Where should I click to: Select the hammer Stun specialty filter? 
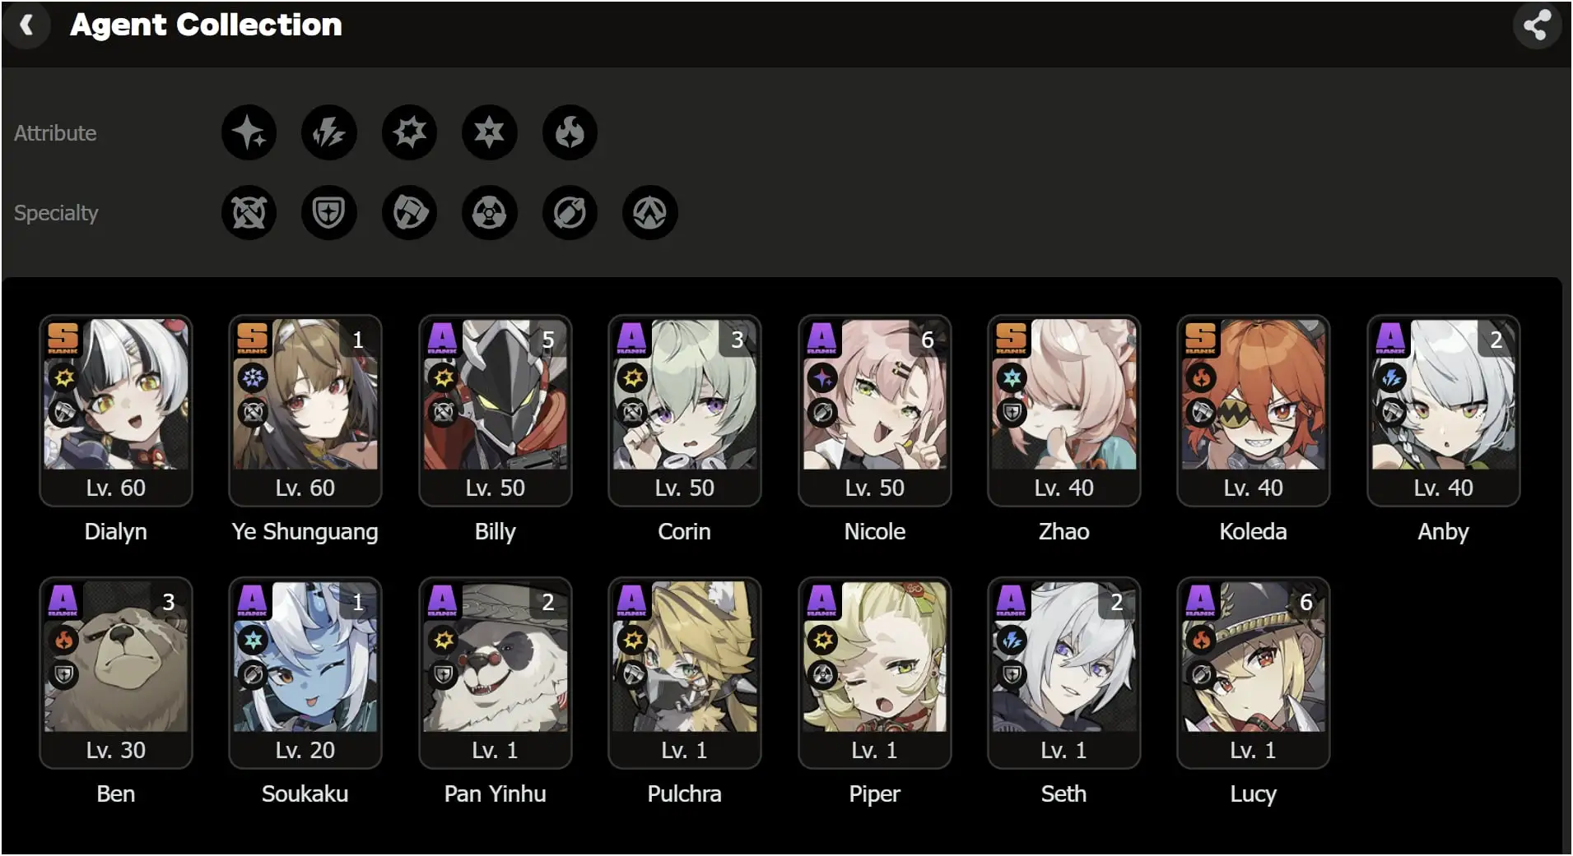[x=409, y=213]
